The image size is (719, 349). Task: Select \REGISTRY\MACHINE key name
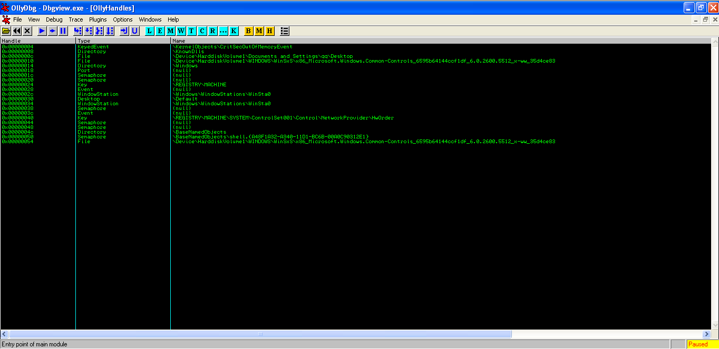point(199,85)
